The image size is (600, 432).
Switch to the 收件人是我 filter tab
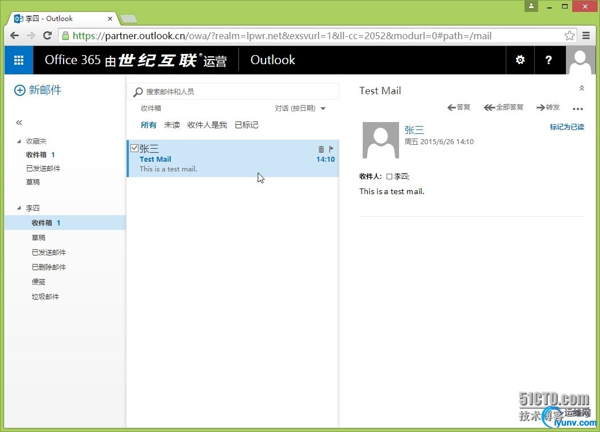coord(207,125)
